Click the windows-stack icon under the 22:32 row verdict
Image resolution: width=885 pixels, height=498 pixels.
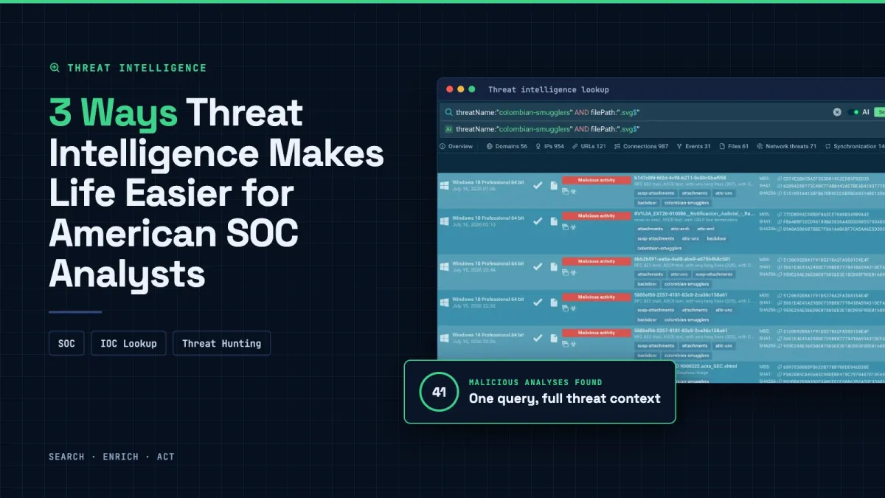565,308
